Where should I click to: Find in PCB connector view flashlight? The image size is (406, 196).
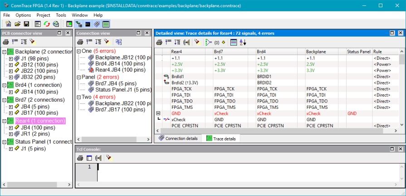[33, 42]
